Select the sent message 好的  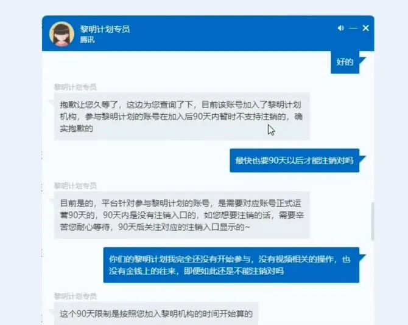(x=345, y=62)
